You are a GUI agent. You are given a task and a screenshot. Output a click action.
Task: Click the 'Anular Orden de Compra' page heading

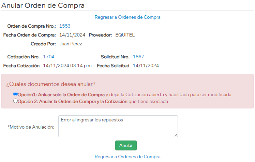[43, 5]
